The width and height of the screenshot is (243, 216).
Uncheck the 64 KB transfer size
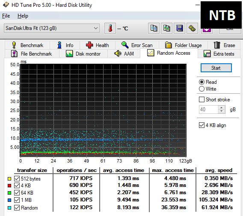tap(17, 193)
